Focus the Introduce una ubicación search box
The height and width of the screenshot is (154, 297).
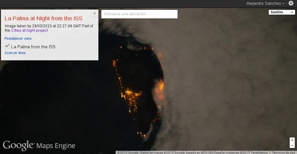pyautogui.click(x=139, y=14)
